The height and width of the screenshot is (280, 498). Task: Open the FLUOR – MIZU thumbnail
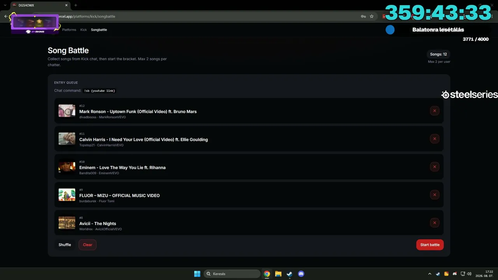tap(67, 195)
